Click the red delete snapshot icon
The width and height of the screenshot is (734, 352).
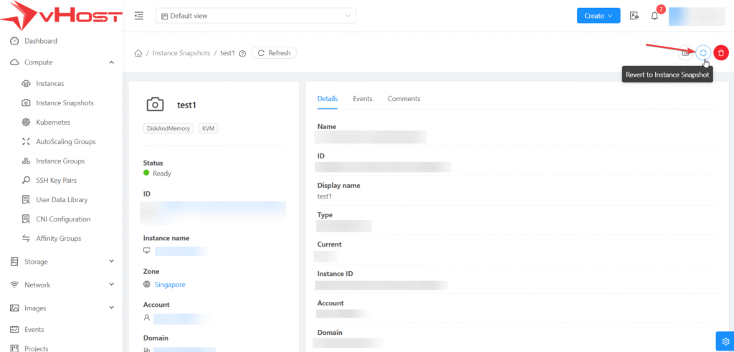coord(720,53)
